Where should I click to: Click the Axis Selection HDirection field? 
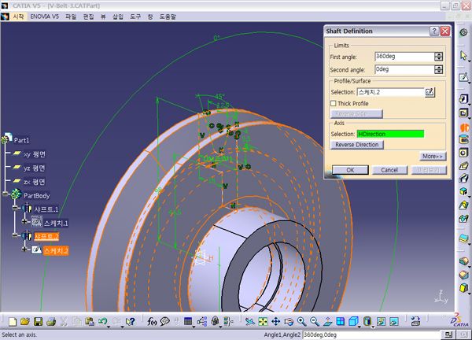(390, 134)
